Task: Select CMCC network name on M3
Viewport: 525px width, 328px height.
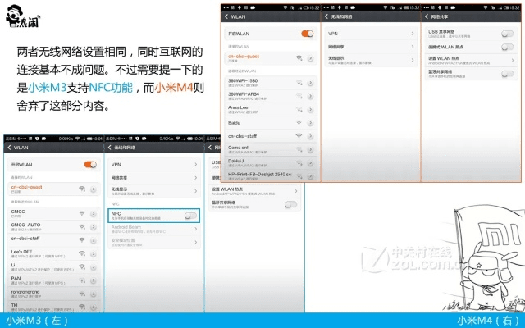Action: tap(18, 212)
